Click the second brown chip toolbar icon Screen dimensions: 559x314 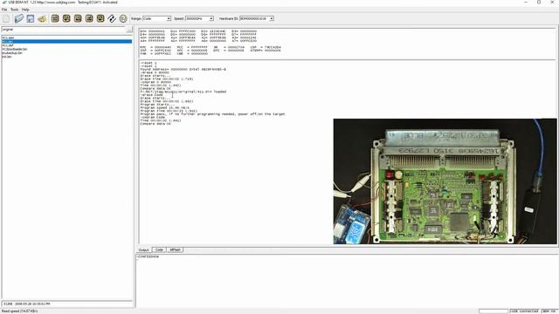(x=66, y=18)
